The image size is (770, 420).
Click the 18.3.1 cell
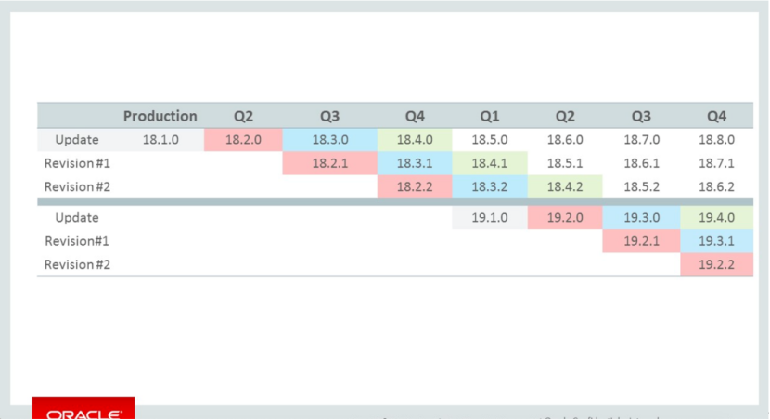pos(415,163)
